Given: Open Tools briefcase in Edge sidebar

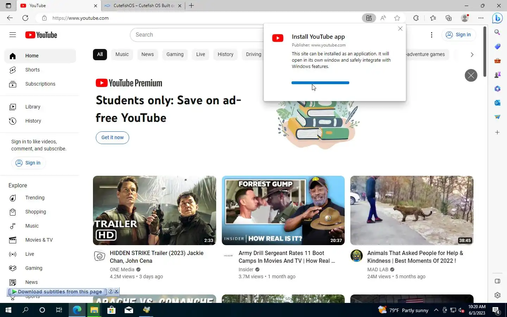Looking at the screenshot, I should (x=497, y=61).
